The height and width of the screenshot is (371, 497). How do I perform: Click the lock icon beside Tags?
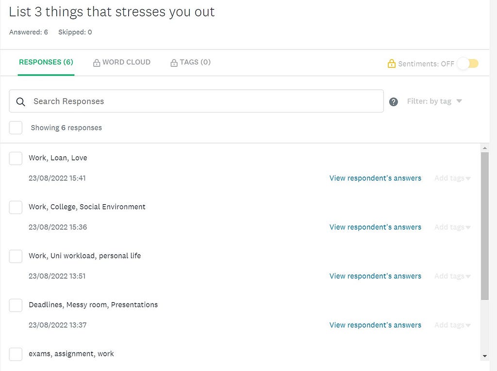pos(174,63)
